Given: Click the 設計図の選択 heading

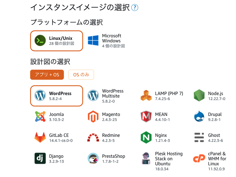Looking at the screenshot, I should tap(50, 62).
